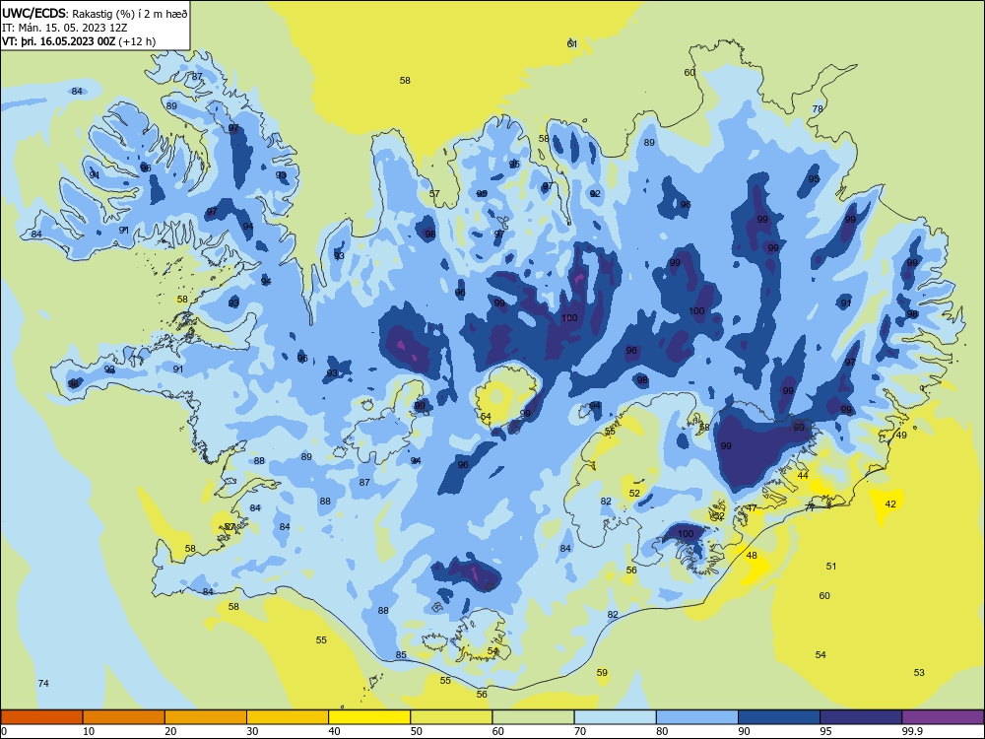
Task: Click the legend tick label 80
Action: pyautogui.click(x=662, y=731)
